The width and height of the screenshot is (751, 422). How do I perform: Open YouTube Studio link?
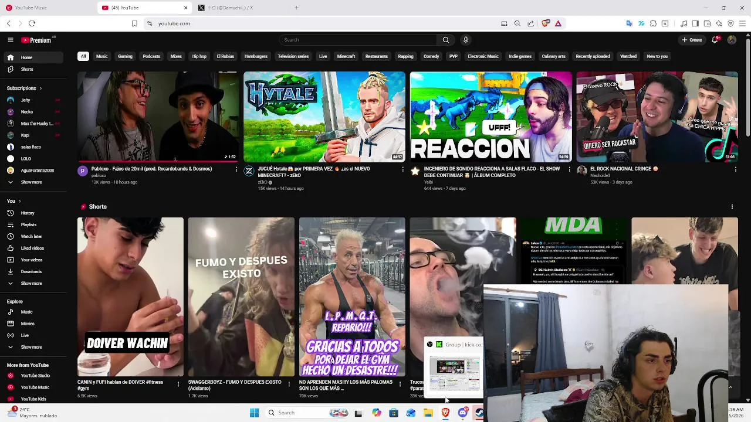(32, 376)
